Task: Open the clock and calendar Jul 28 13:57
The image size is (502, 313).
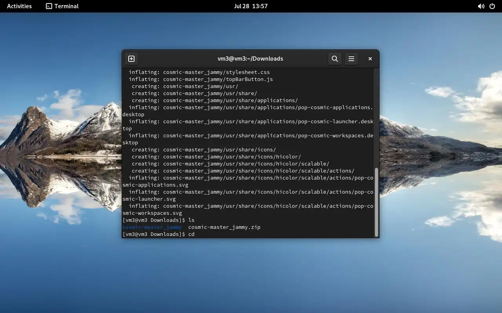Action: pos(251,6)
